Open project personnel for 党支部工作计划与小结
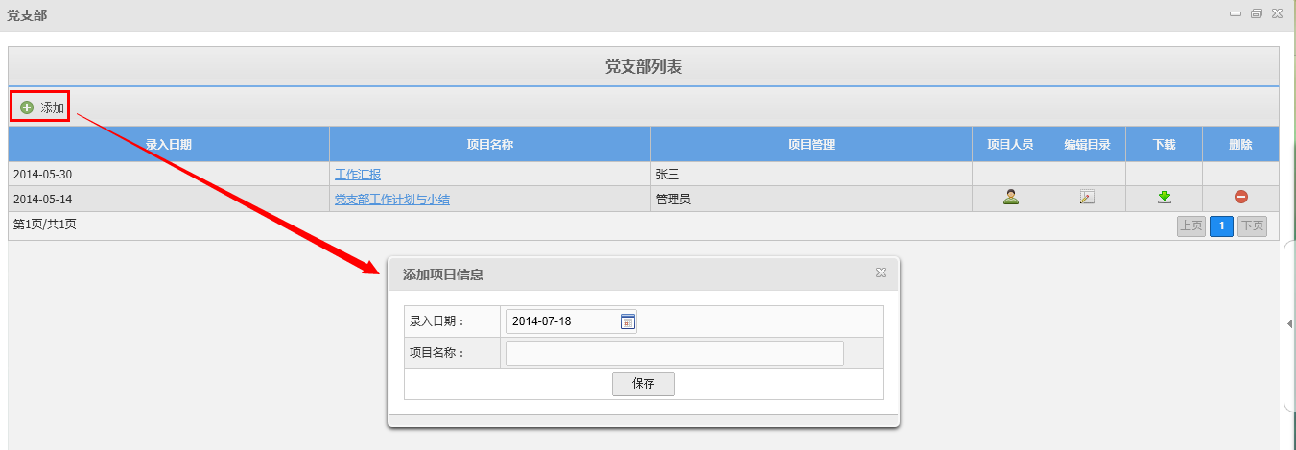1296x450 pixels. click(x=1010, y=197)
